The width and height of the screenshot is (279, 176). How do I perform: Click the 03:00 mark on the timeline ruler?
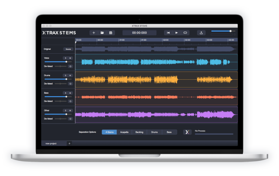click(209, 40)
